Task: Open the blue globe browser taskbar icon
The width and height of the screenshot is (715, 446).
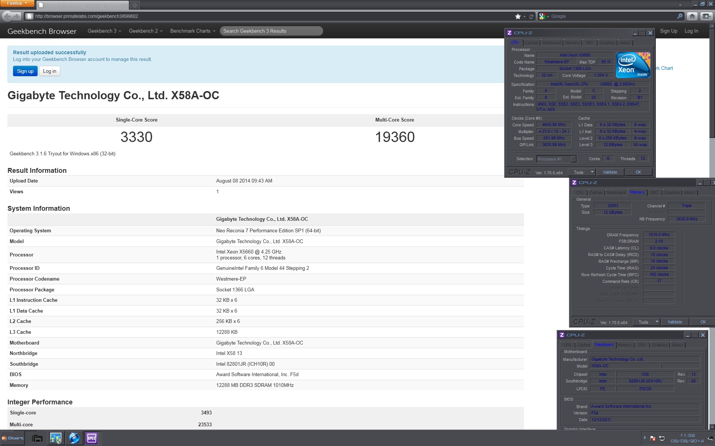Action: (x=74, y=438)
